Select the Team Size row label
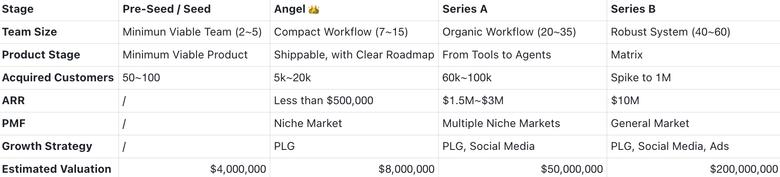This screenshot has height=177, width=780. pos(59,32)
